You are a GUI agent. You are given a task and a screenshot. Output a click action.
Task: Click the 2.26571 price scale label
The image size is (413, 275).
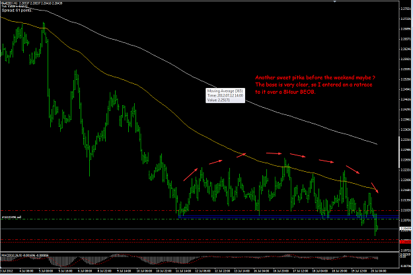[x=406, y=39]
